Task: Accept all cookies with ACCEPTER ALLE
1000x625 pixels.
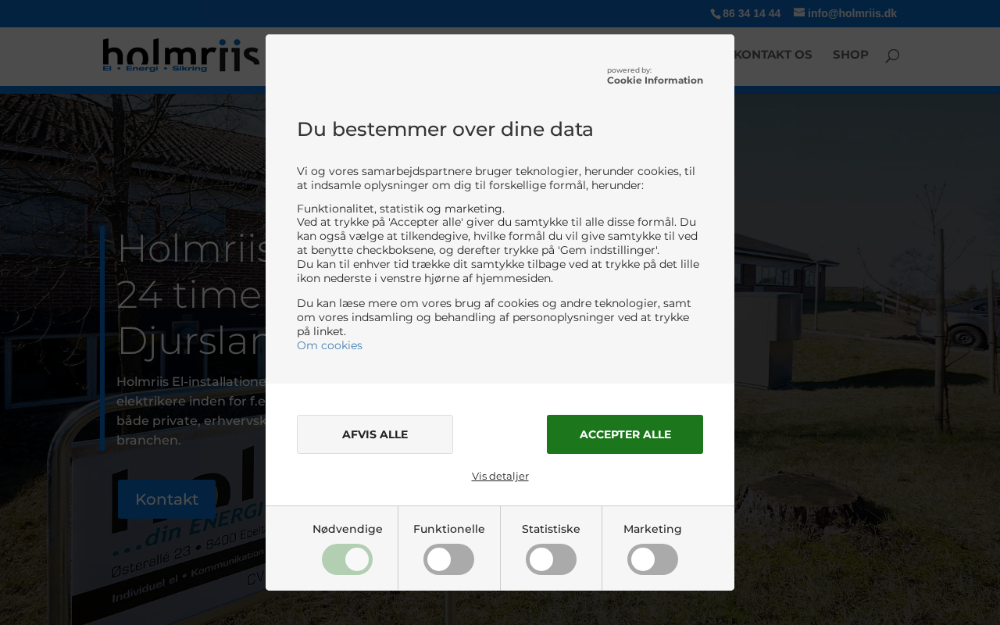Action: tap(625, 434)
